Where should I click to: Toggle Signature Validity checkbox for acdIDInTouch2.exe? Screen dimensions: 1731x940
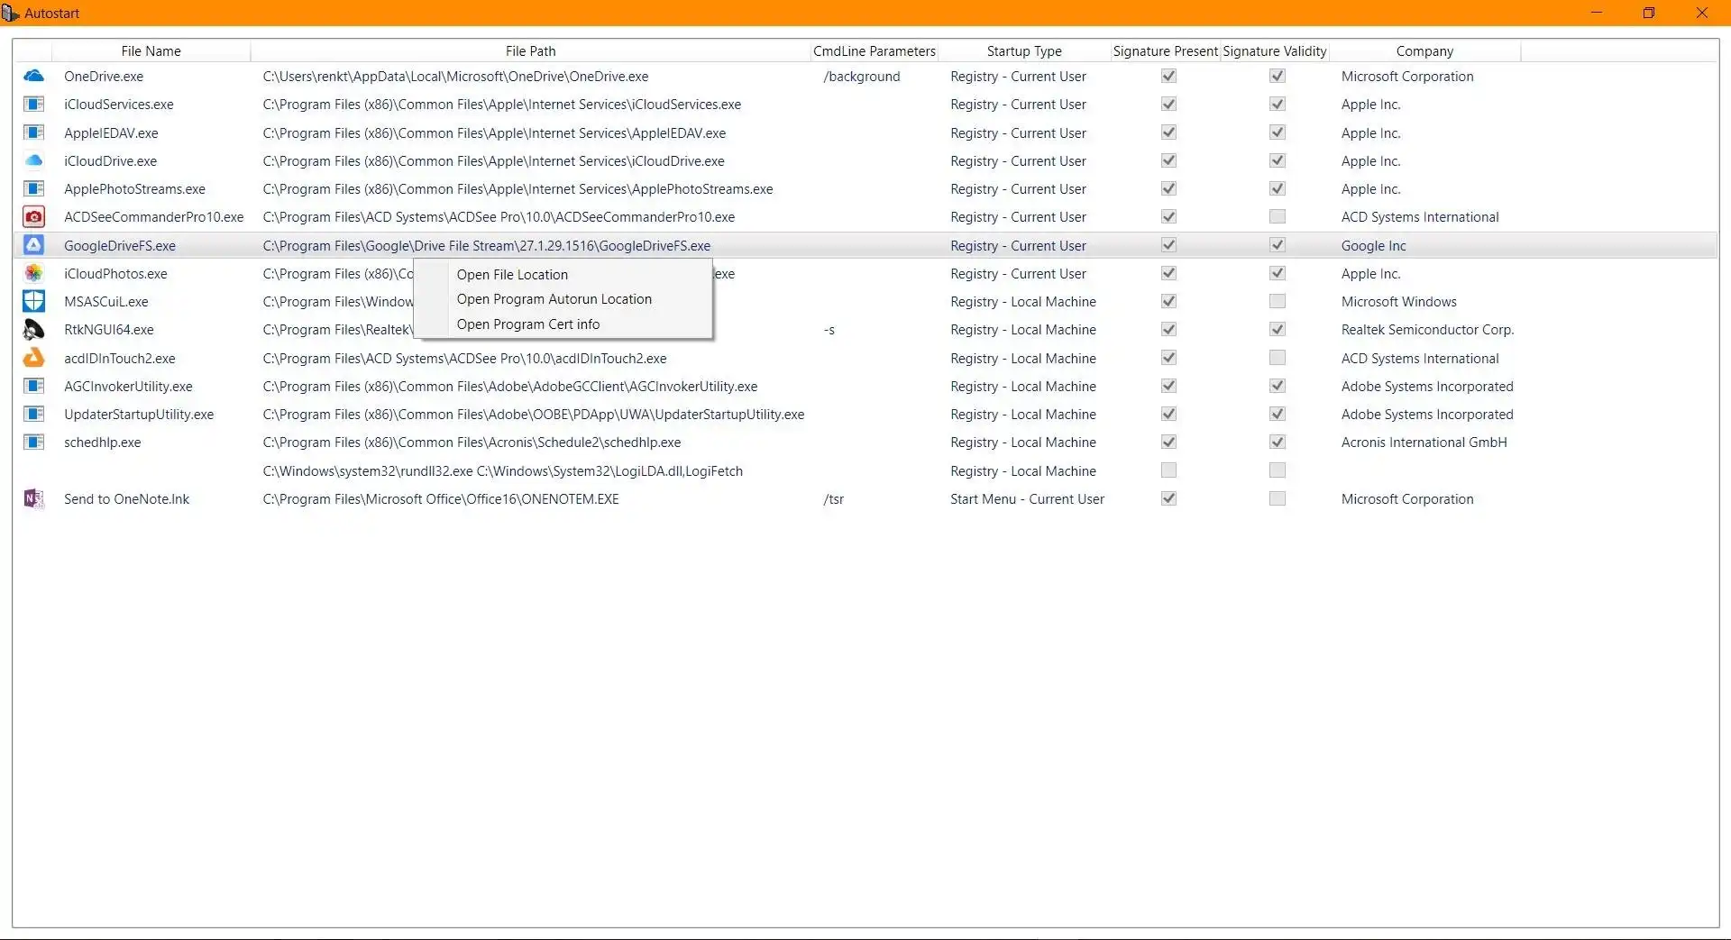tap(1277, 358)
